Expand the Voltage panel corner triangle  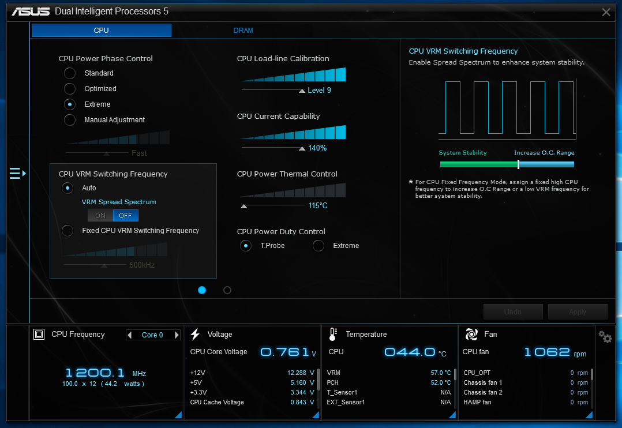pyautogui.click(x=316, y=415)
